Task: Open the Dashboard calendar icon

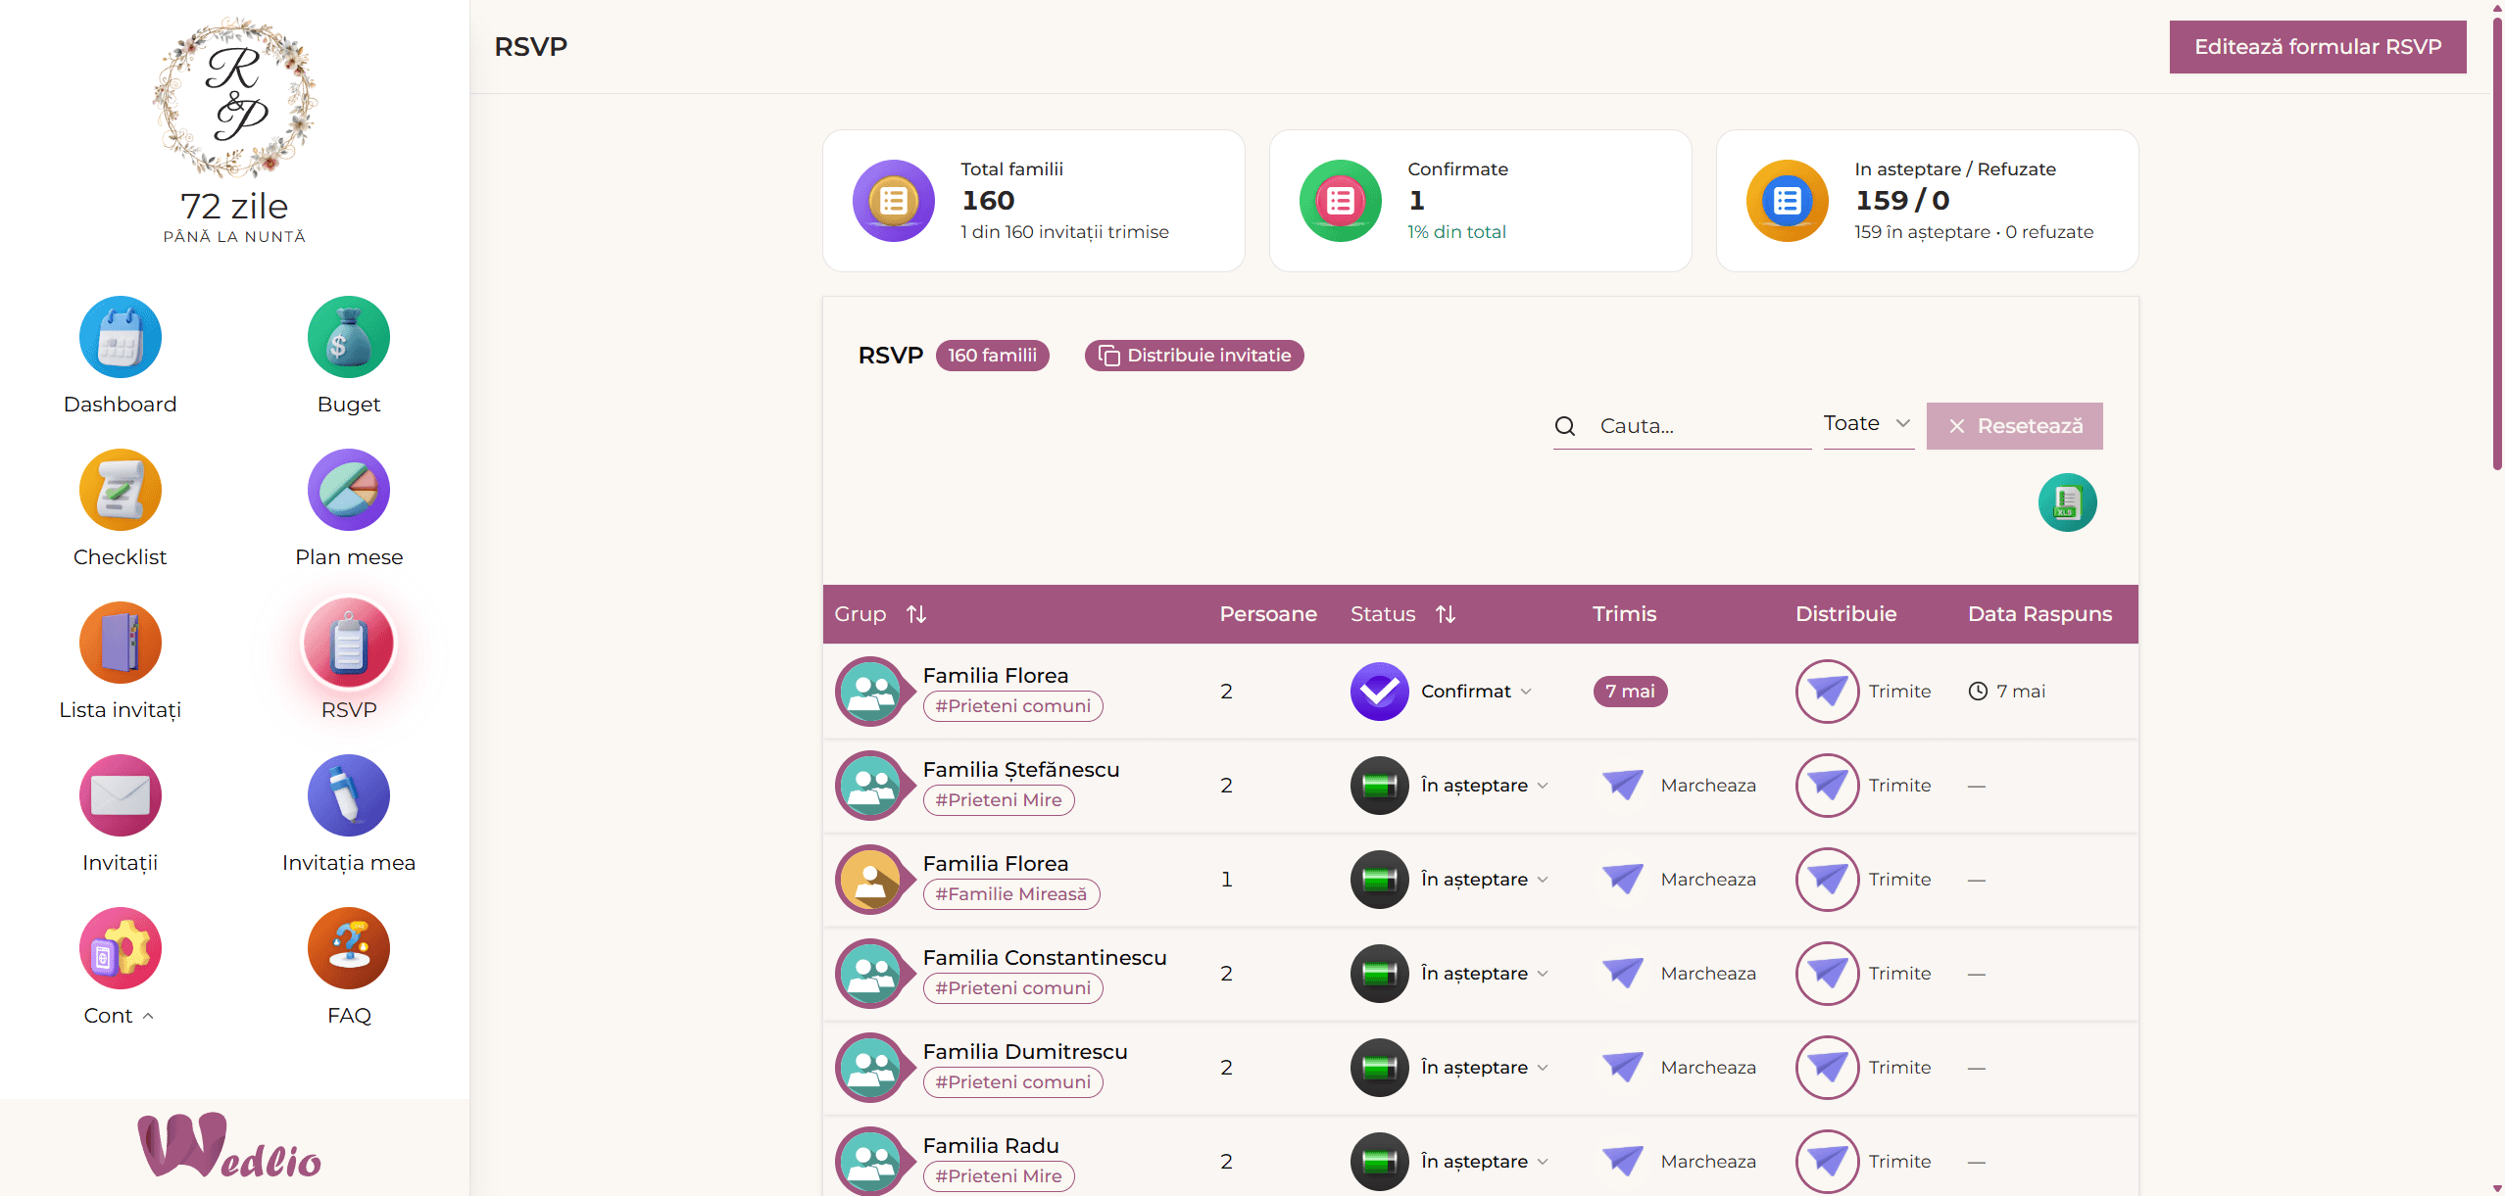Action: coord(120,337)
